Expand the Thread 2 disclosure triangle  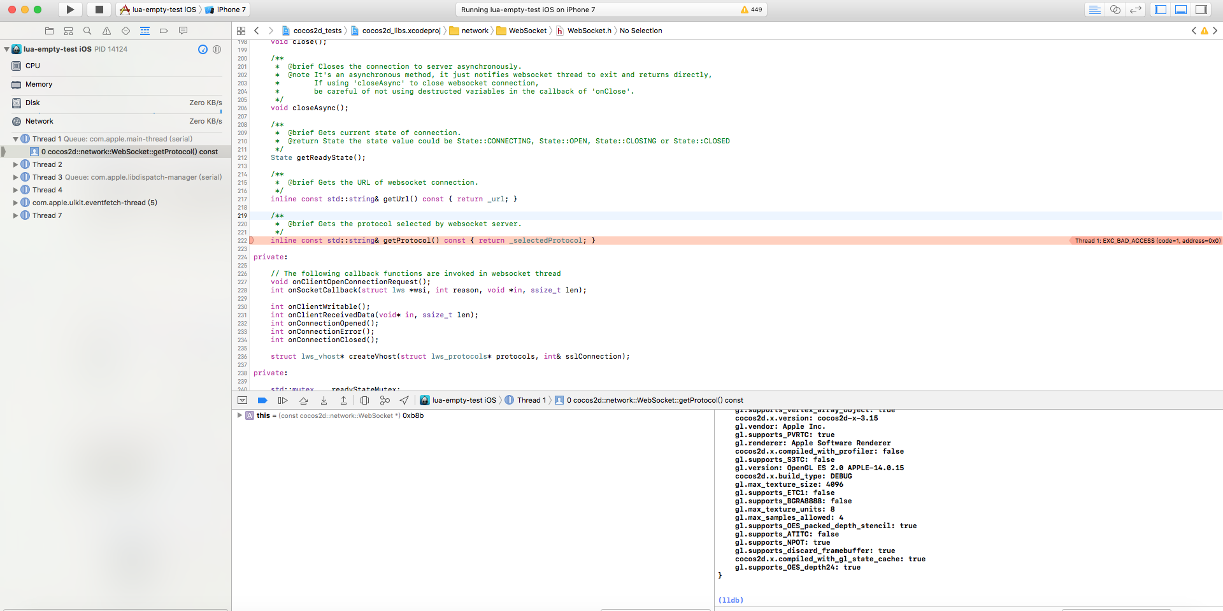[16, 164]
